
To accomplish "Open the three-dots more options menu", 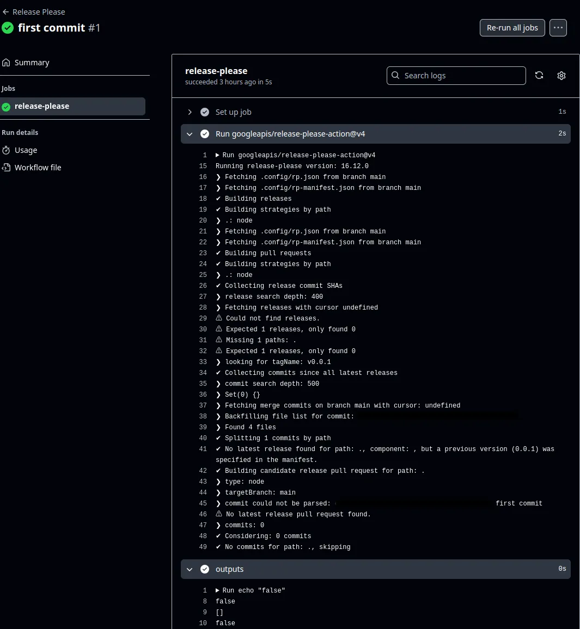I will click(x=558, y=28).
